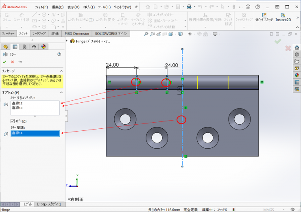Open the Appearances color-ball pane on right
This screenshot has width=301, height=212.
click(297, 75)
